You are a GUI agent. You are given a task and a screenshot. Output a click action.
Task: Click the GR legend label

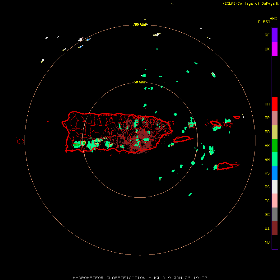pyautogui.click(x=267, y=118)
